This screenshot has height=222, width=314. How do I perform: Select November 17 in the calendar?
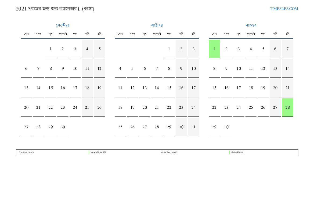pyautogui.click(x=239, y=88)
